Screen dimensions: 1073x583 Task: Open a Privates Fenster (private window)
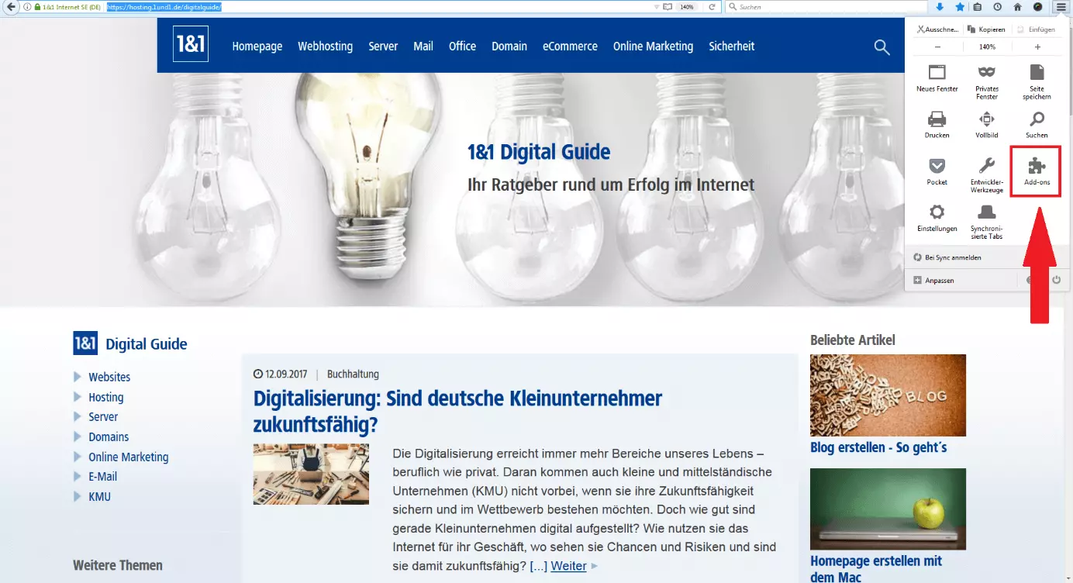pyautogui.click(x=987, y=81)
